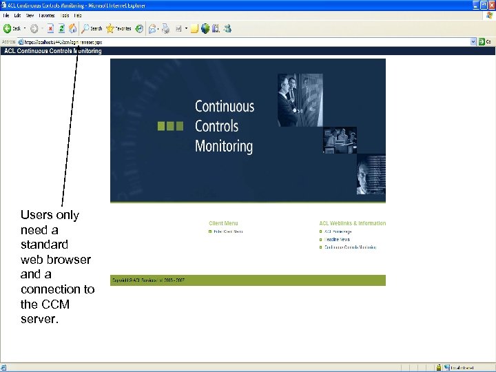Click the grey Forward arrow button
The height and width of the screenshot is (372, 496).
click(34, 29)
